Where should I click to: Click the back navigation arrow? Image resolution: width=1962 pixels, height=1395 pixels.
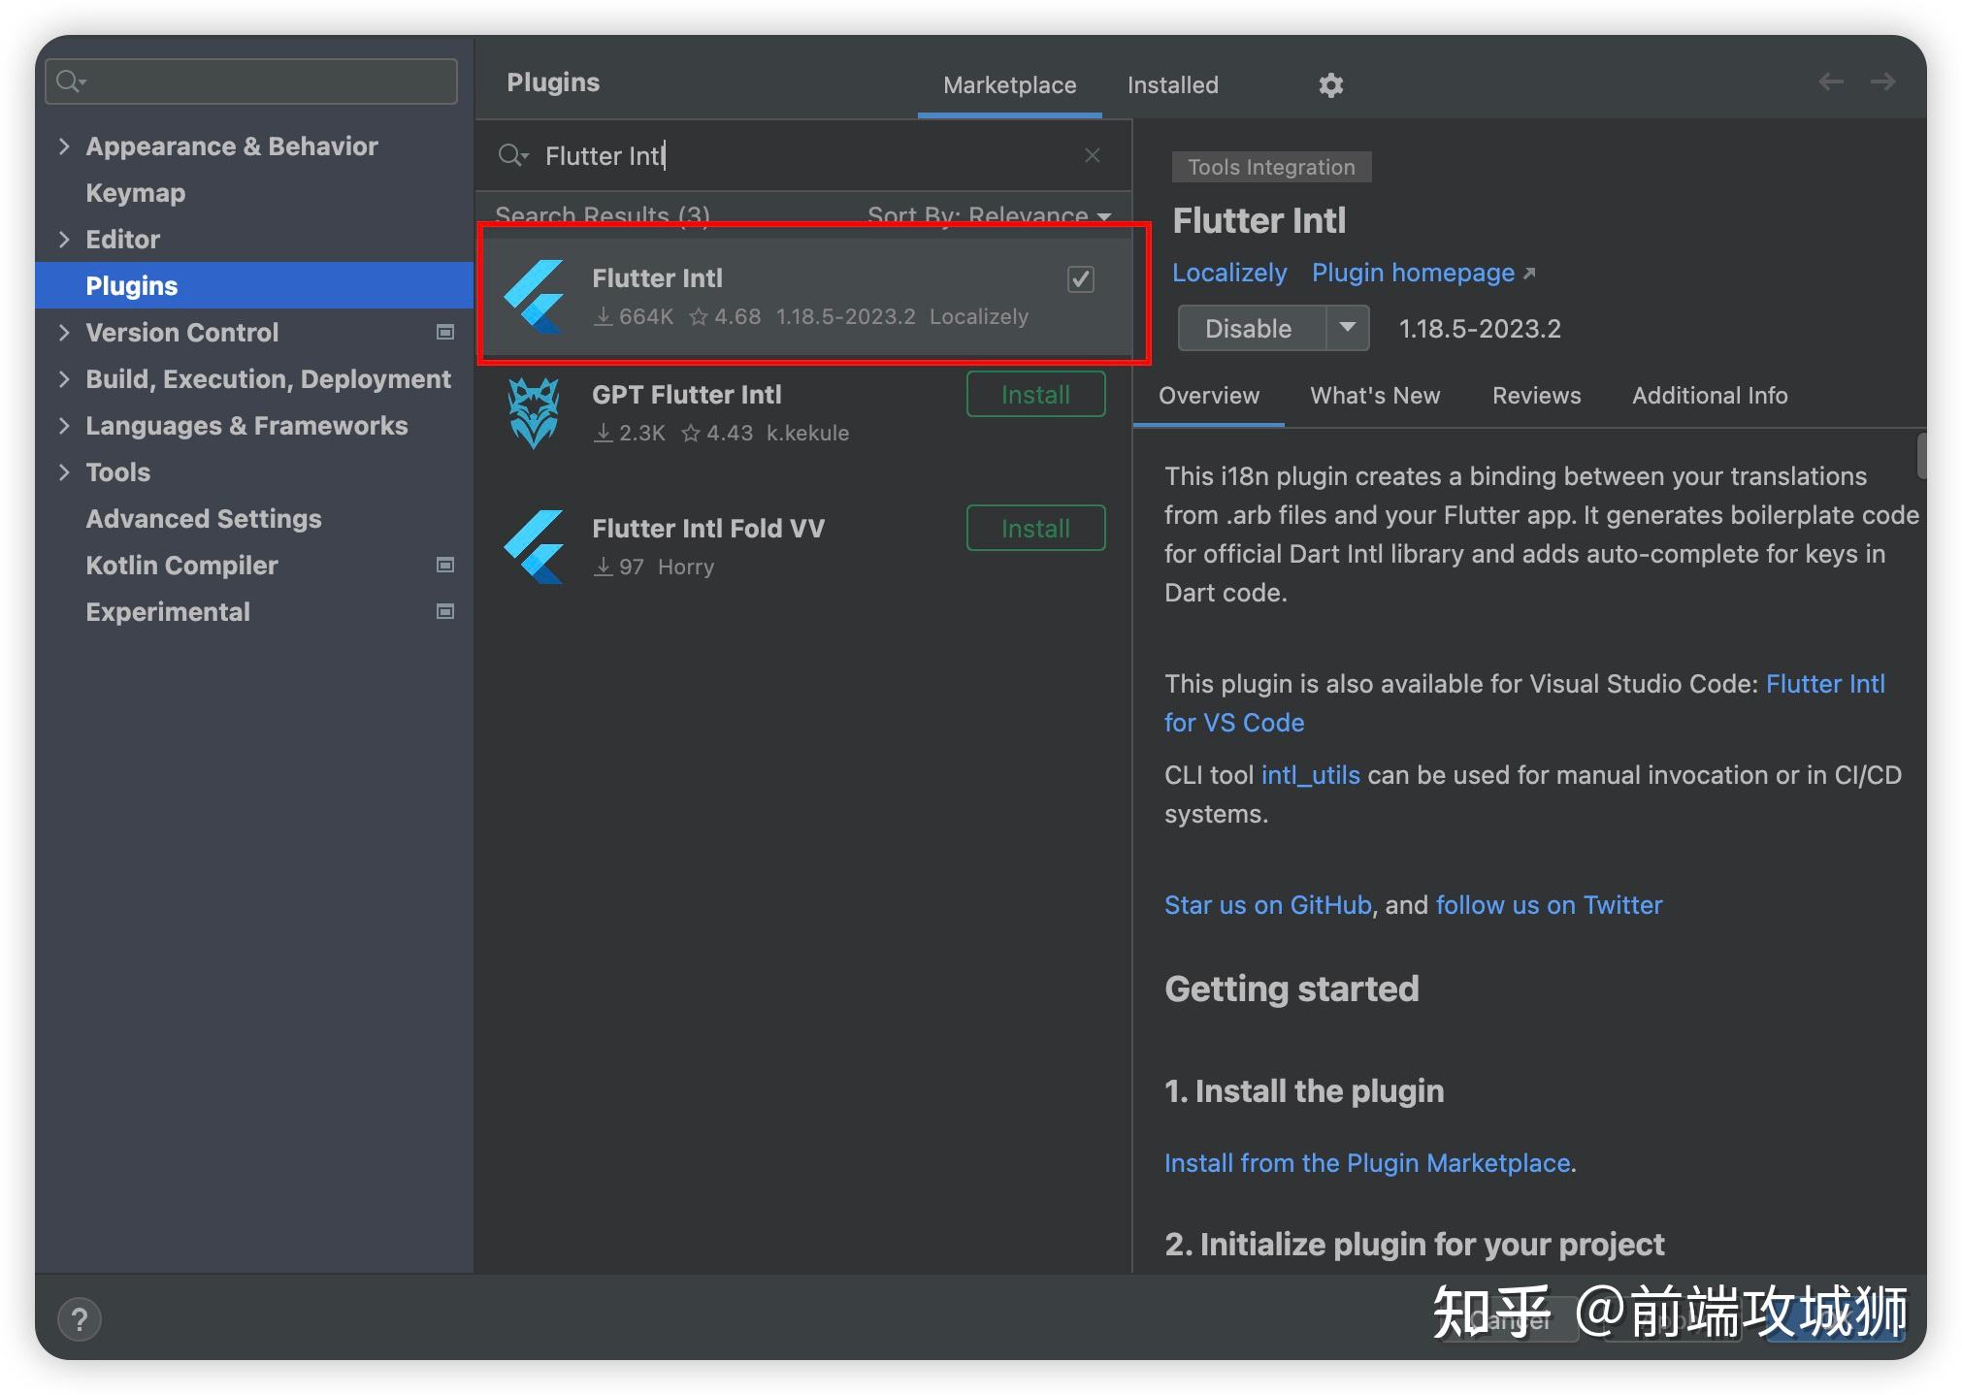(1830, 82)
